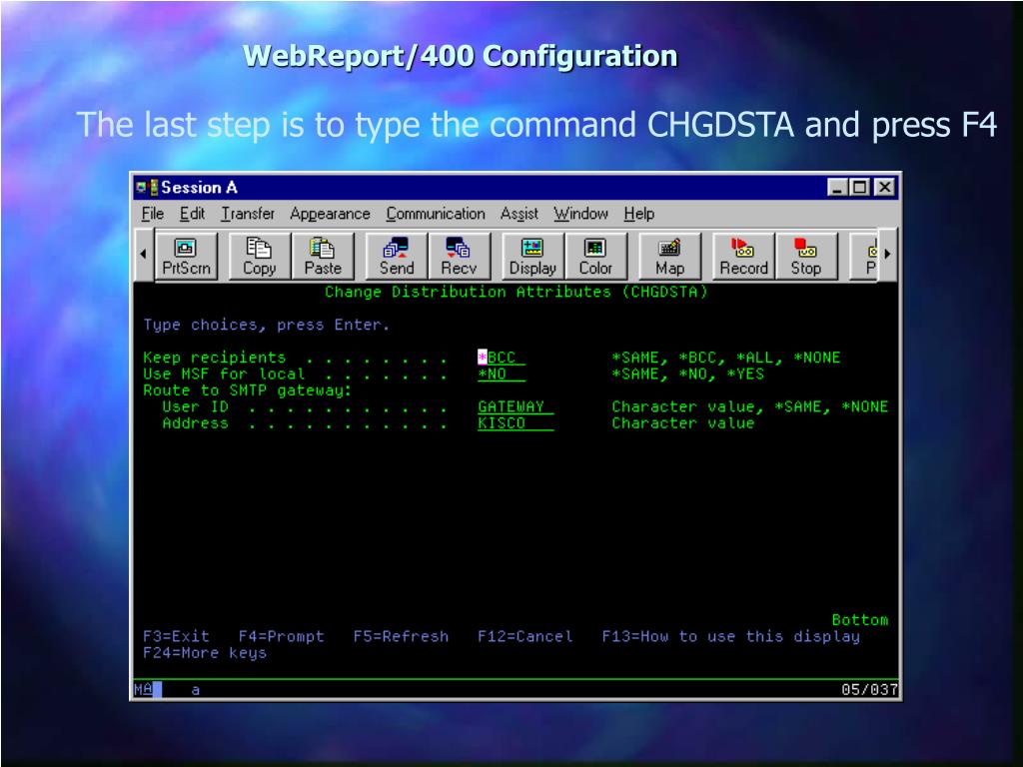Close the Session A window
The height and width of the screenshot is (767, 1023).
(884, 188)
